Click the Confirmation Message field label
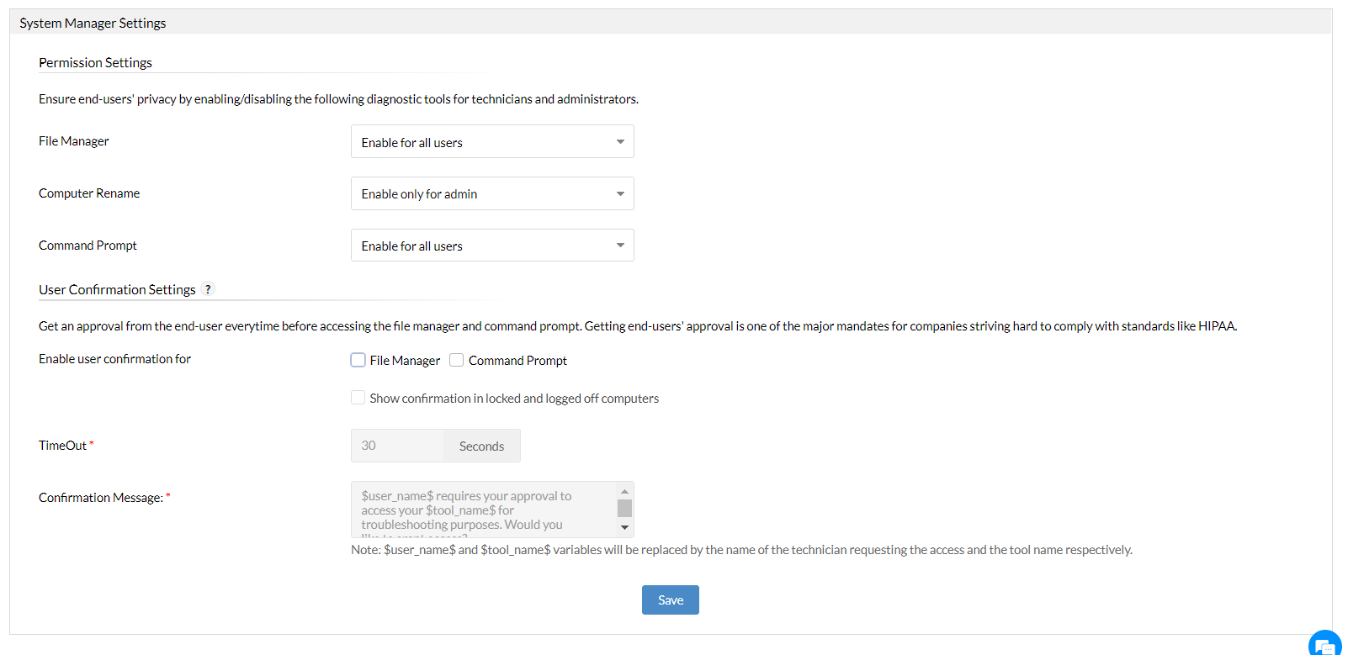This screenshot has height=655, width=1348. point(101,498)
